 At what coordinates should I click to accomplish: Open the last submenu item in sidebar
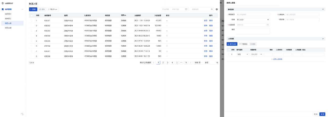point(8,28)
